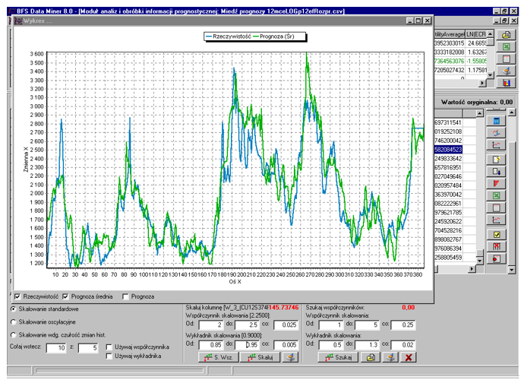Click brush icon left of red X
This screenshot has height=380, width=524.
390,357
